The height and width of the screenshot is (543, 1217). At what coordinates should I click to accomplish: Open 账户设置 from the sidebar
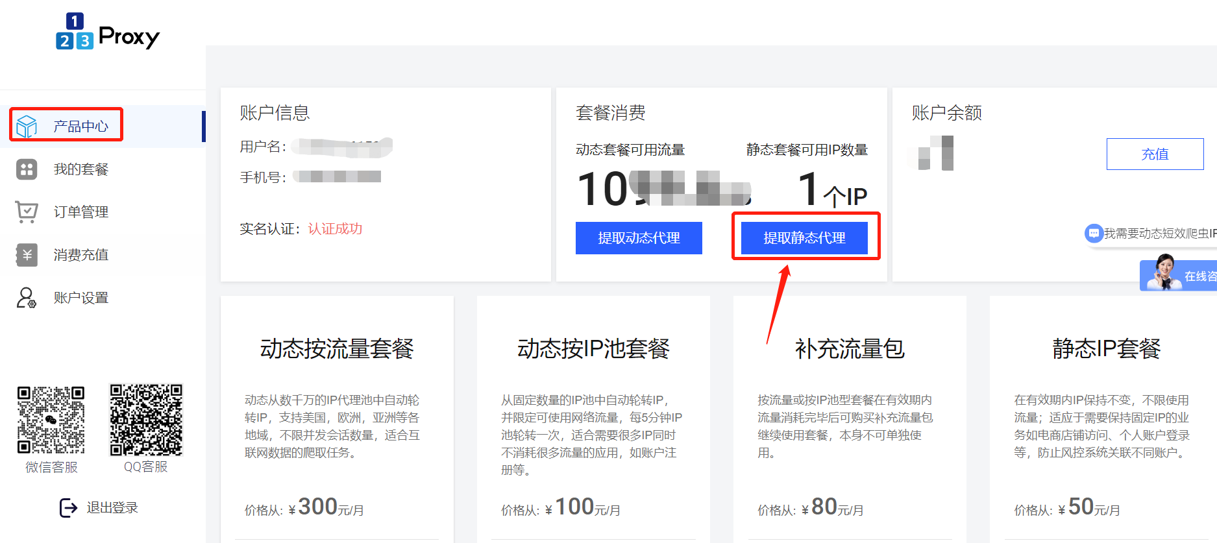pos(80,298)
